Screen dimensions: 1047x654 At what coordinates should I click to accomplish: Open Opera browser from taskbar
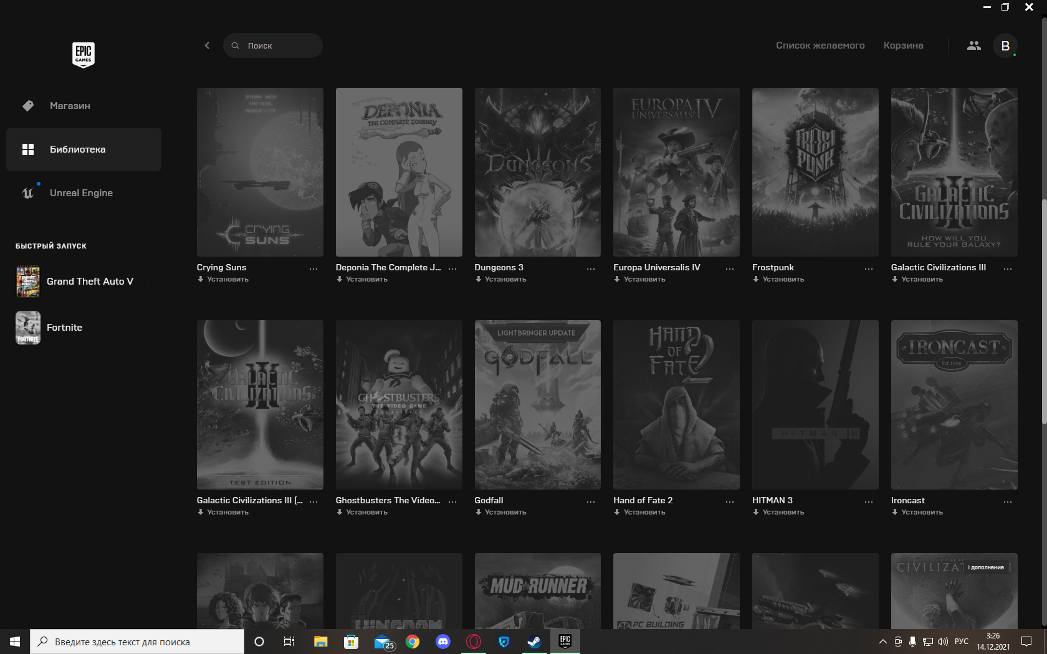(x=474, y=642)
